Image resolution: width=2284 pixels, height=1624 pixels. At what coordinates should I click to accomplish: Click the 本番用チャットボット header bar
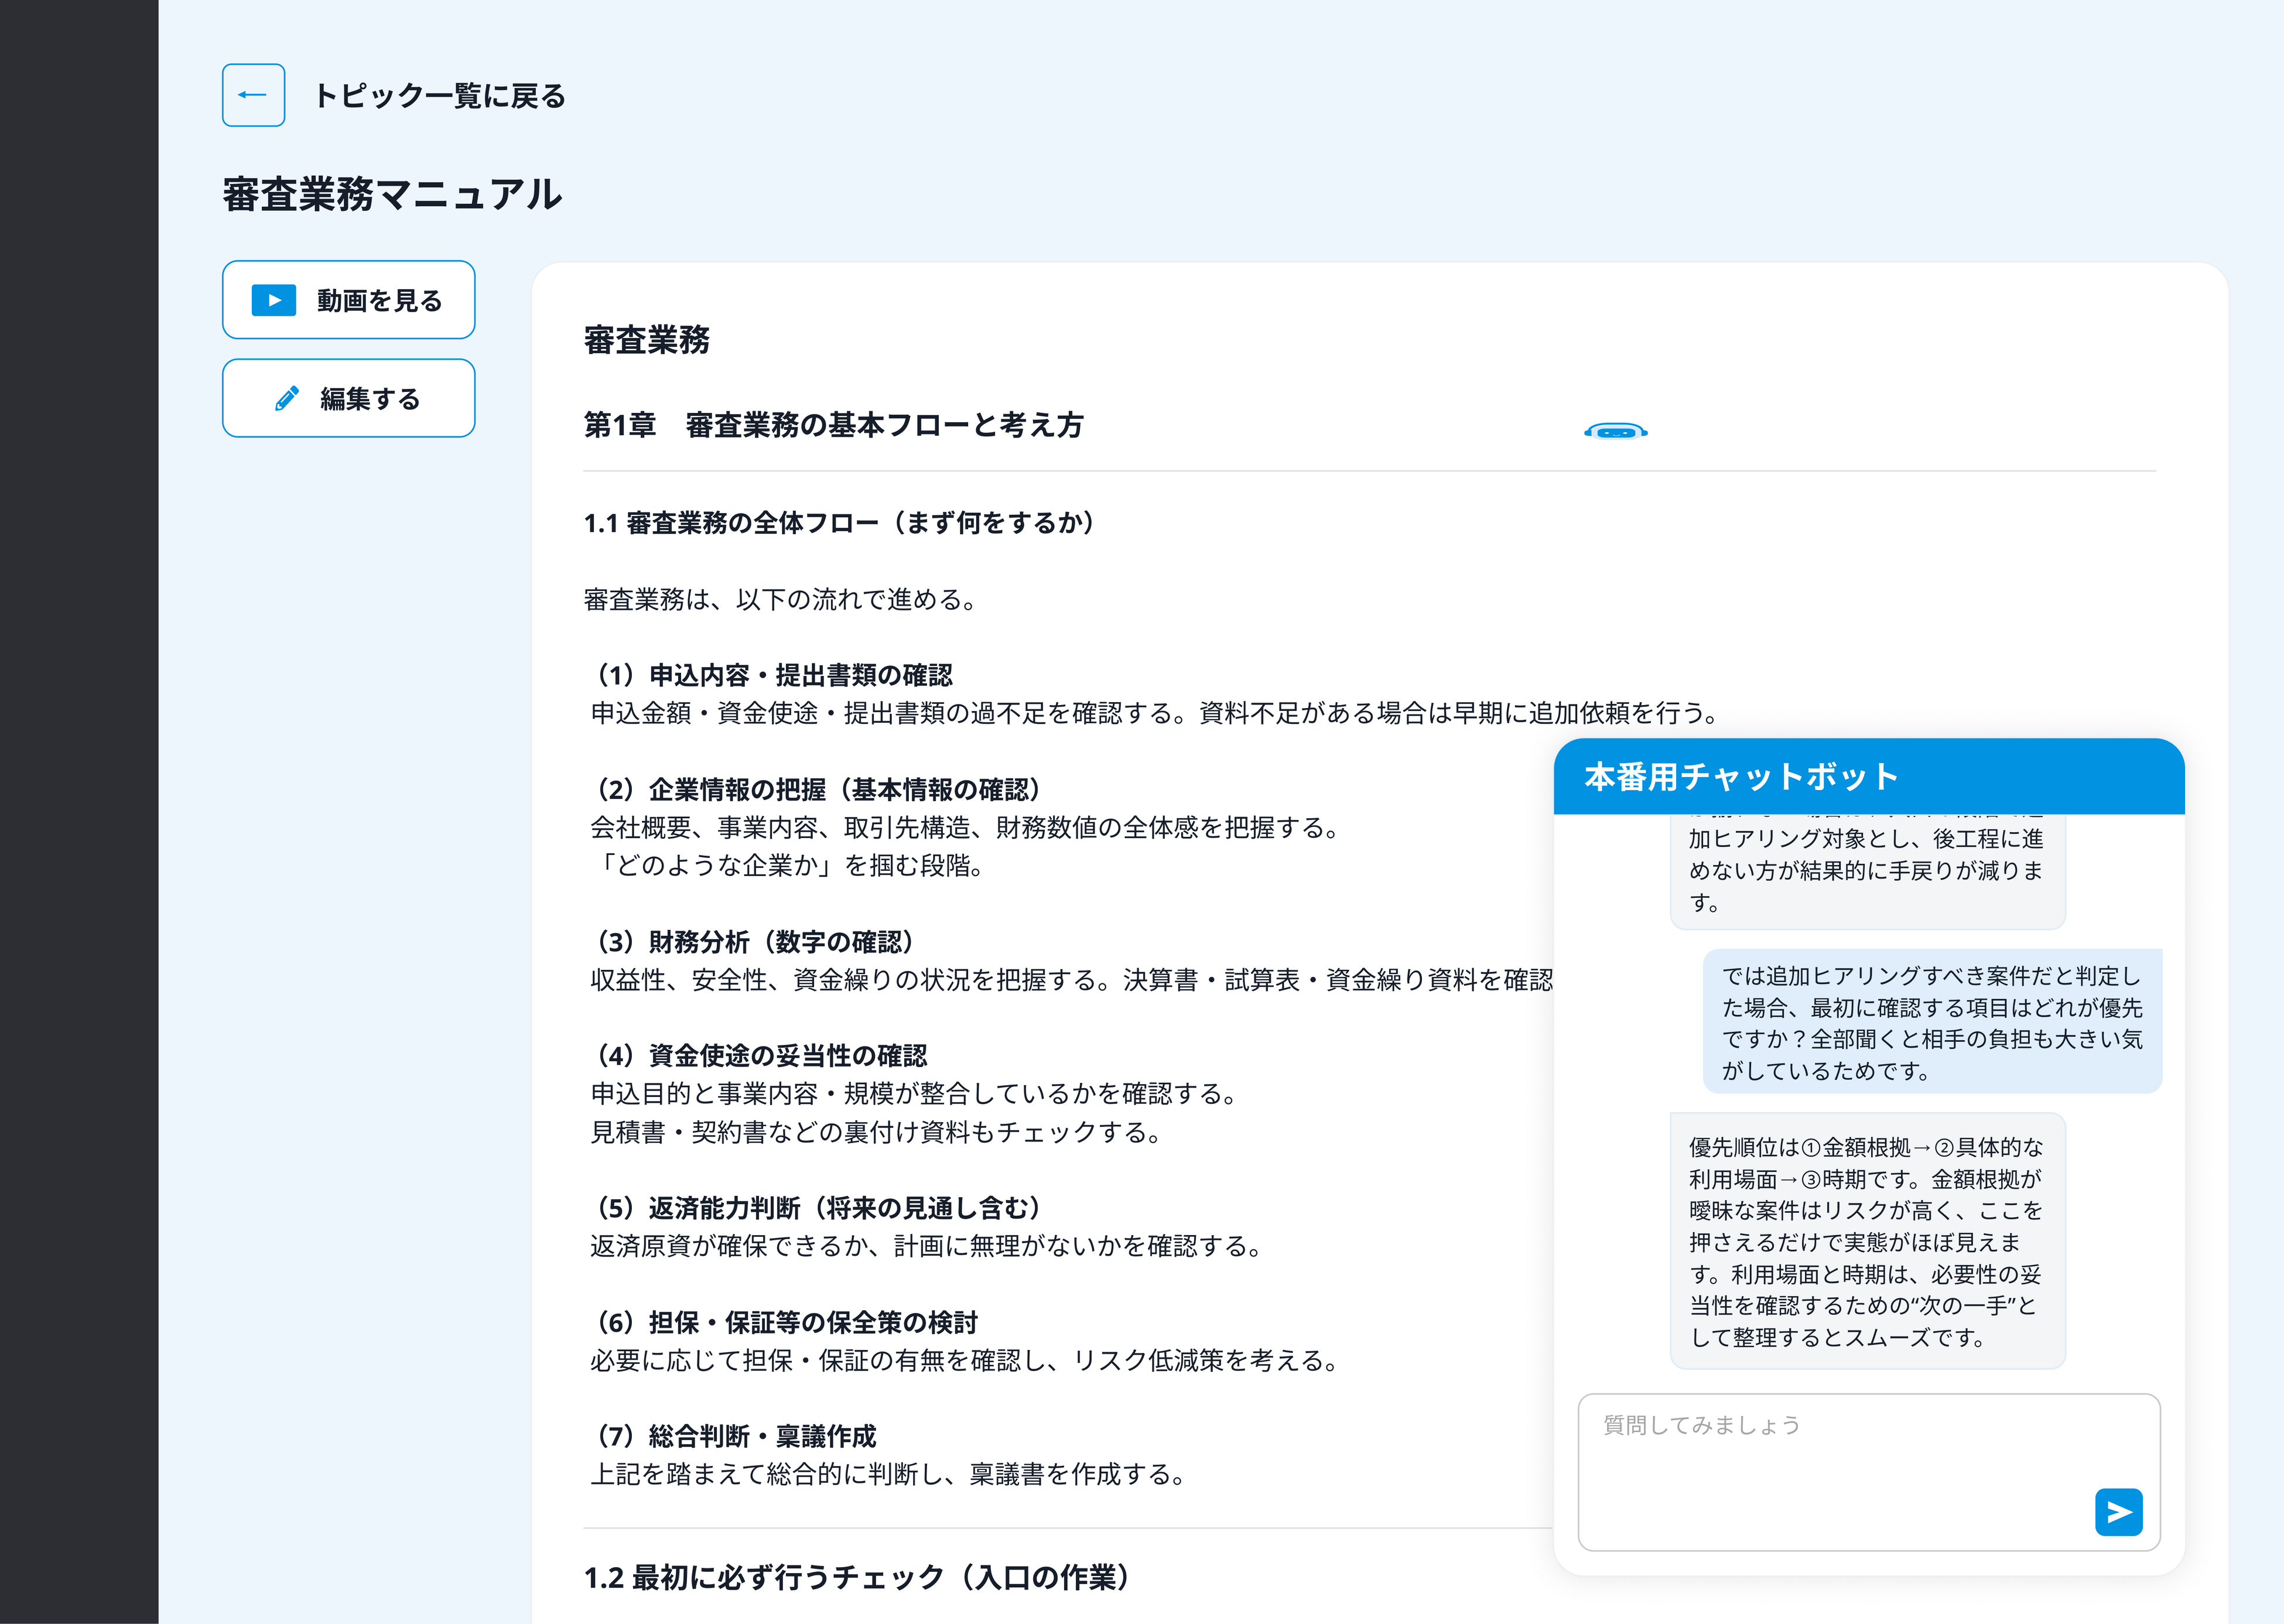click(x=1868, y=777)
